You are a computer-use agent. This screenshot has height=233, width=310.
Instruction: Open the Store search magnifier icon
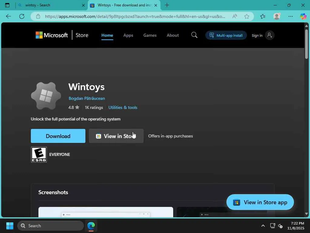point(194,35)
